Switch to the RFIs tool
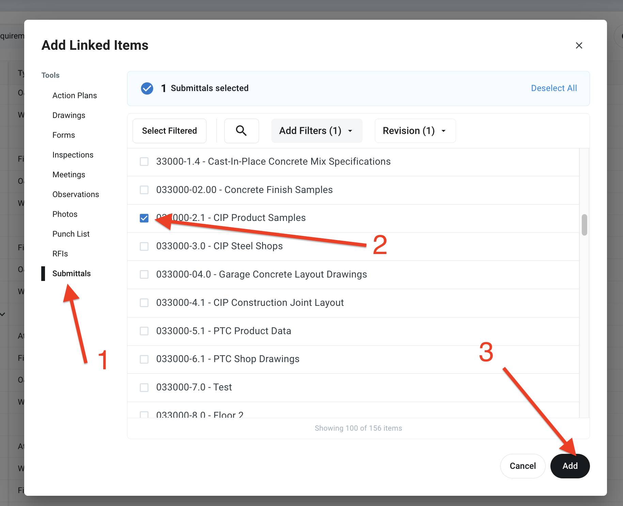 [60, 254]
